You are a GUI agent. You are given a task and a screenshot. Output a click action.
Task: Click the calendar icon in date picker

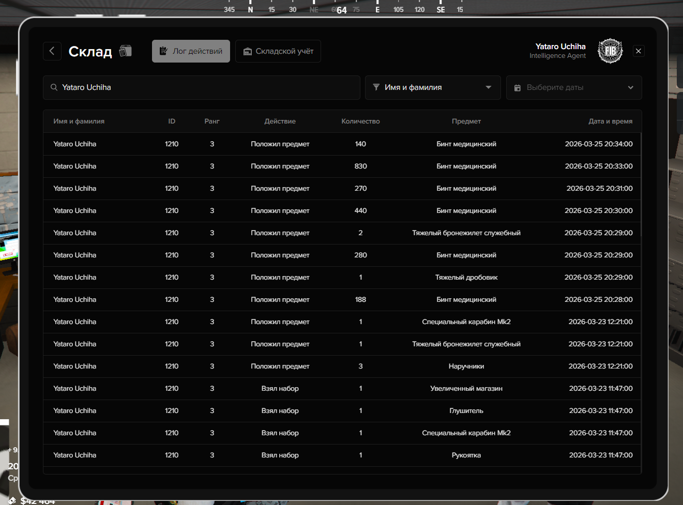pyautogui.click(x=517, y=88)
